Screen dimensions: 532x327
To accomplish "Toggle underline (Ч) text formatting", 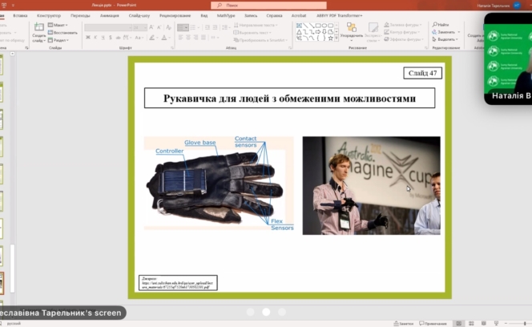I will [103, 38].
